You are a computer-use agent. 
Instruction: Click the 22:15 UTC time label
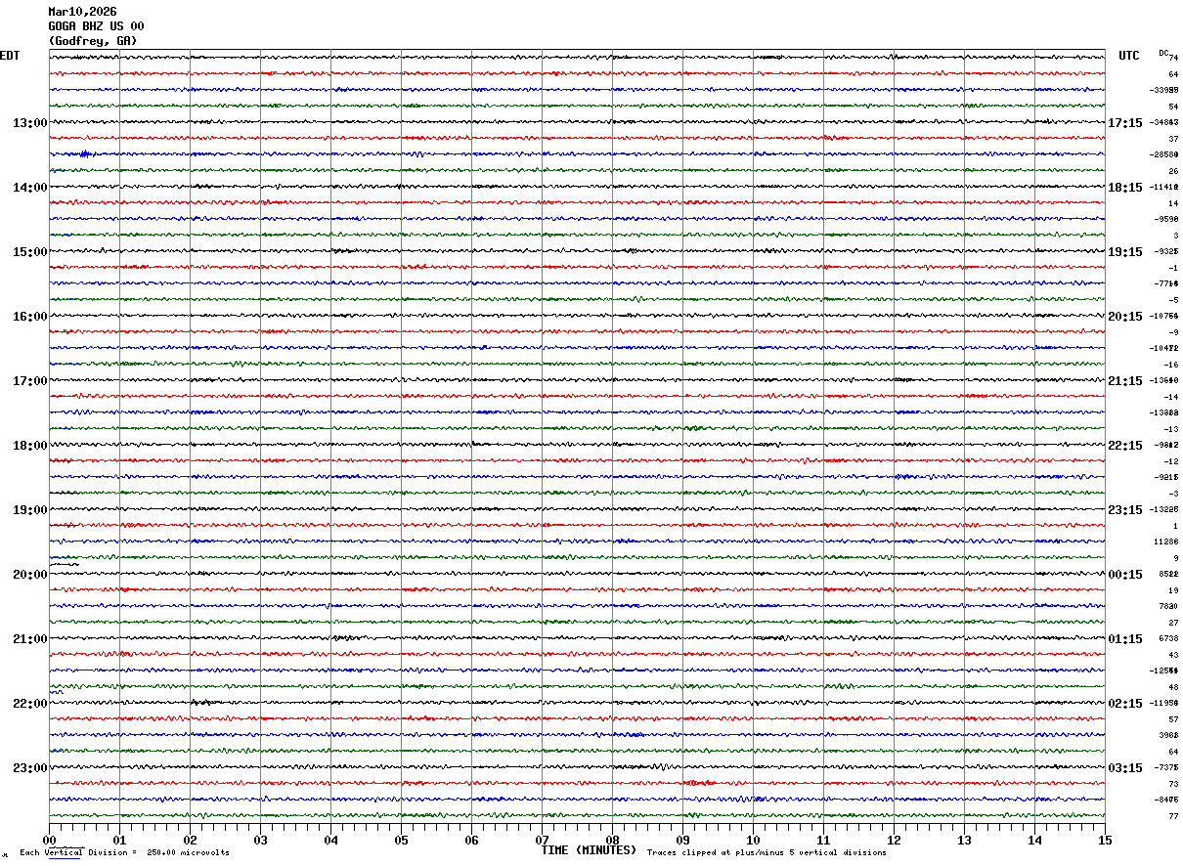click(x=1125, y=446)
